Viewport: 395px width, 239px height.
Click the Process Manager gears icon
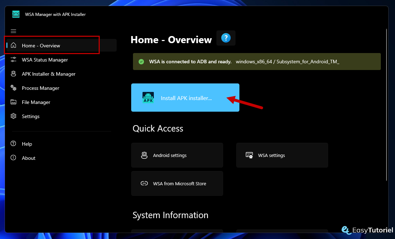(13, 88)
